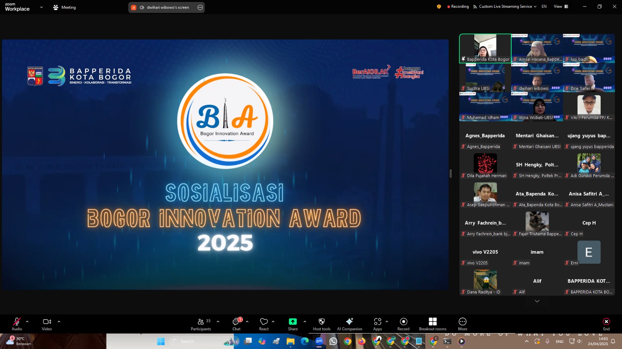Open the Apps panel
Screen dimensions: 622x349
377,324
